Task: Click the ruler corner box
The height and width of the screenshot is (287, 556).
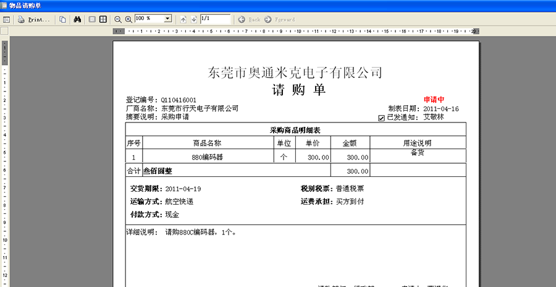Action: pyautogui.click(x=4, y=31)
